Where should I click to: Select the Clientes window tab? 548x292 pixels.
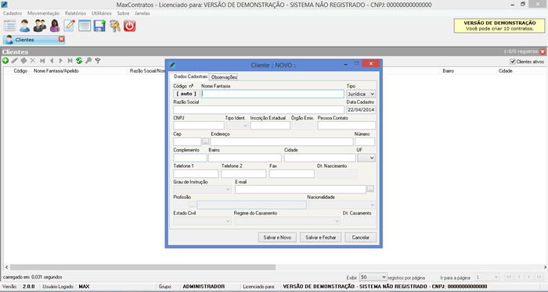click(34, 39)
